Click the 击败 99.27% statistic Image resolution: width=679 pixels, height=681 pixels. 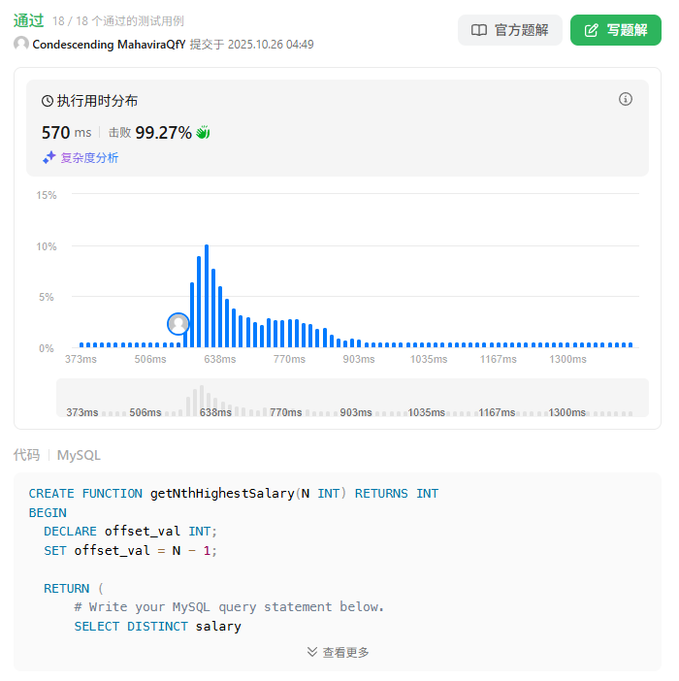[x=150, y=133]
